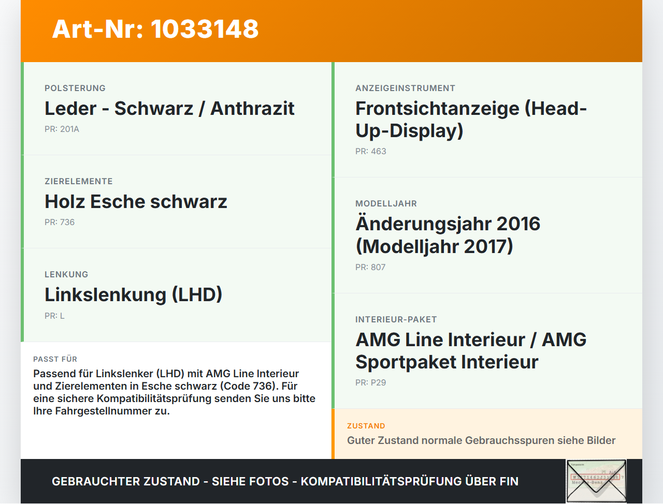Select 'Linkslenkung (LHD)' value
This screenshot has height=504, width=663.
pyautogui.click(x=134, y=295)
